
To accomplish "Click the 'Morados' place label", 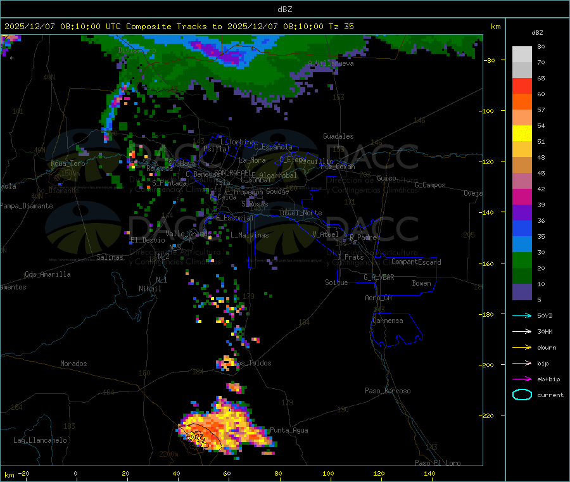I will 73,364.
